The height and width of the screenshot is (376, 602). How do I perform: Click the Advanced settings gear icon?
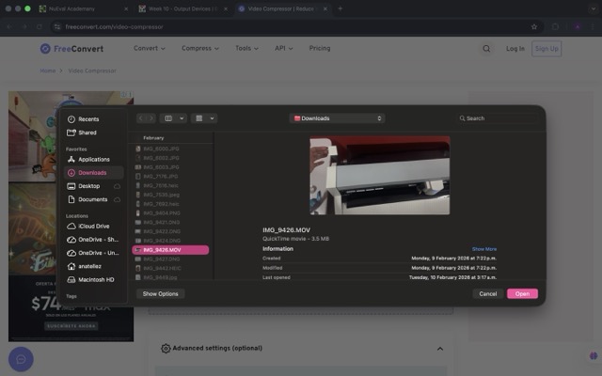click(166, 349)
